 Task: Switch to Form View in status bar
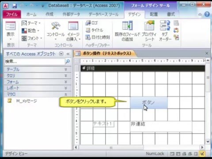[x=172, y=154]
